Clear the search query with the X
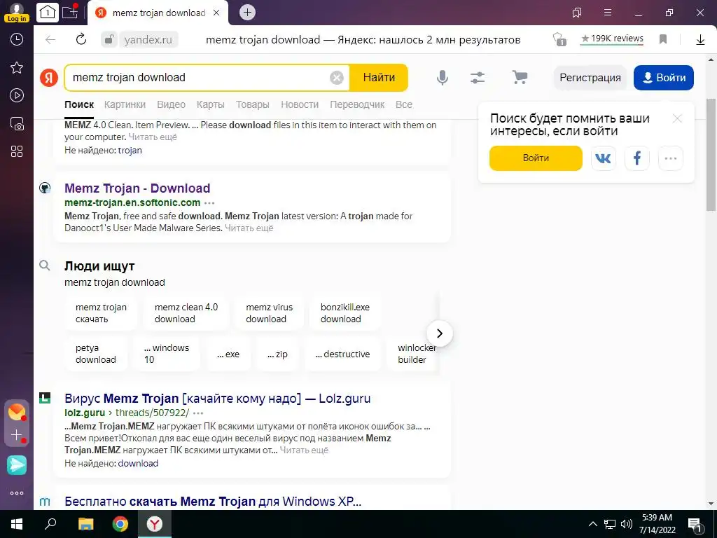This screenshot has width=717, height=538. tap(337, 78)
